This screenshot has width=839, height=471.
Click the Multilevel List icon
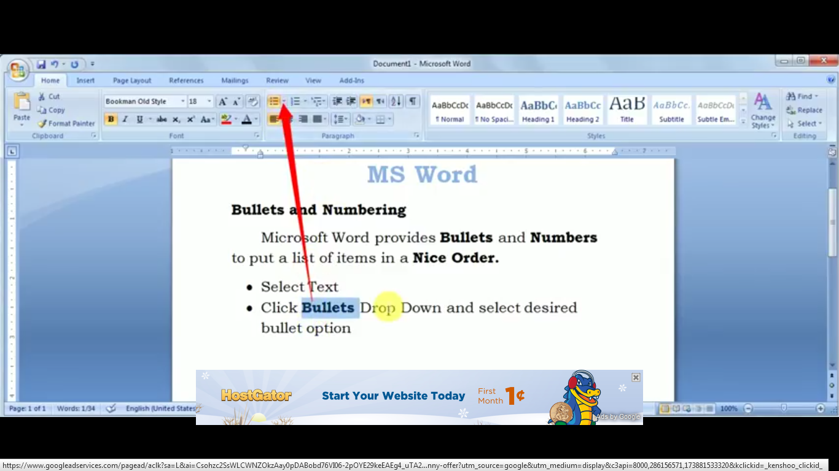point(317,101)
